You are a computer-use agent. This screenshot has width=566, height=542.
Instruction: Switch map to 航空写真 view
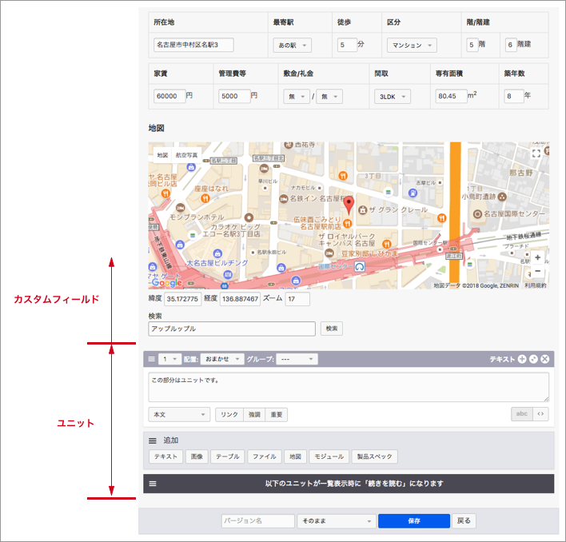click(186, 155)
